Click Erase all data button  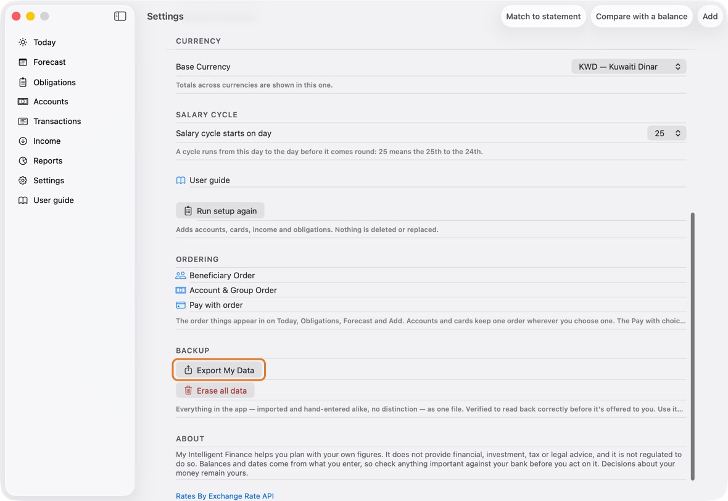pos(215,391)
